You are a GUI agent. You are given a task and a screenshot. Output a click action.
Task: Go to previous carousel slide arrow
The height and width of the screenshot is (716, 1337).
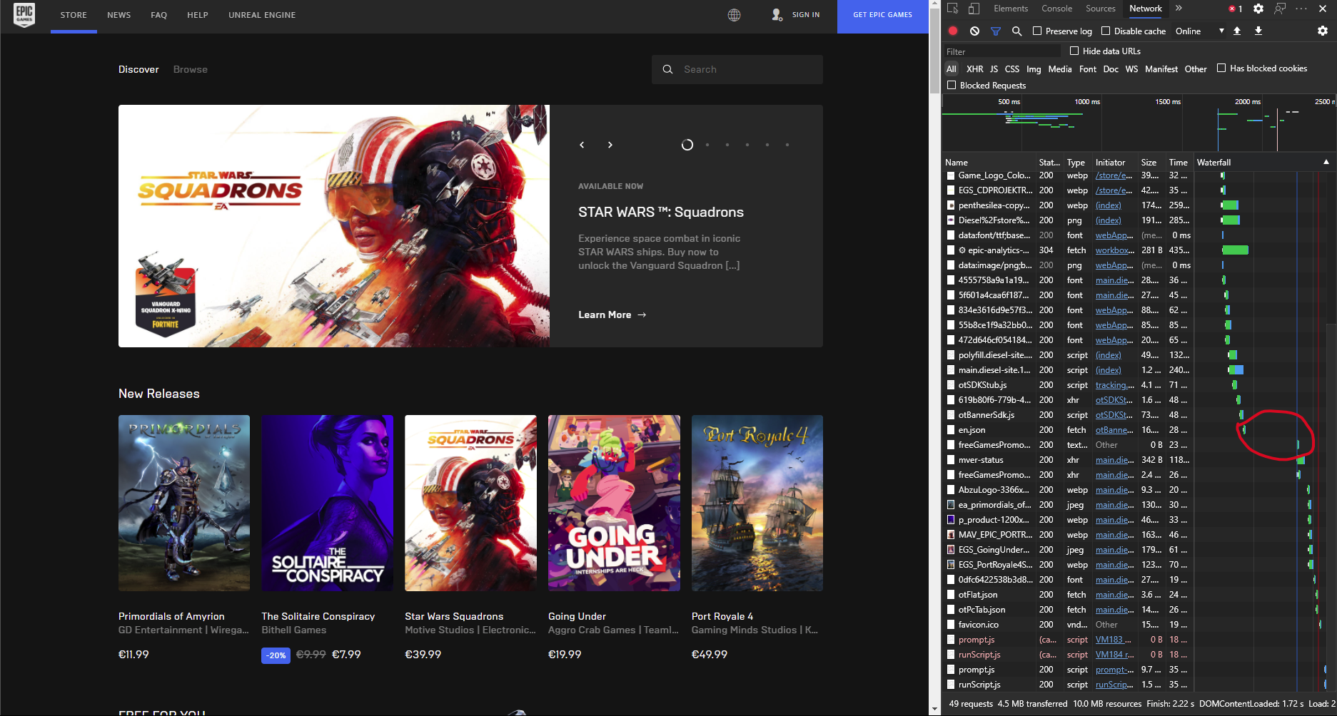(x=582, y=145)
